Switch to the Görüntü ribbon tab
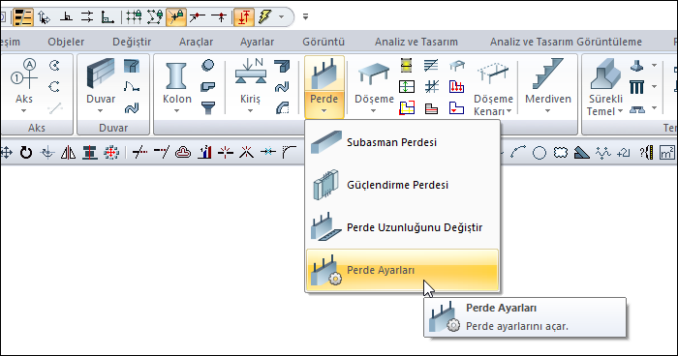Screen dimensions: 678x356 tap(324, 42)
